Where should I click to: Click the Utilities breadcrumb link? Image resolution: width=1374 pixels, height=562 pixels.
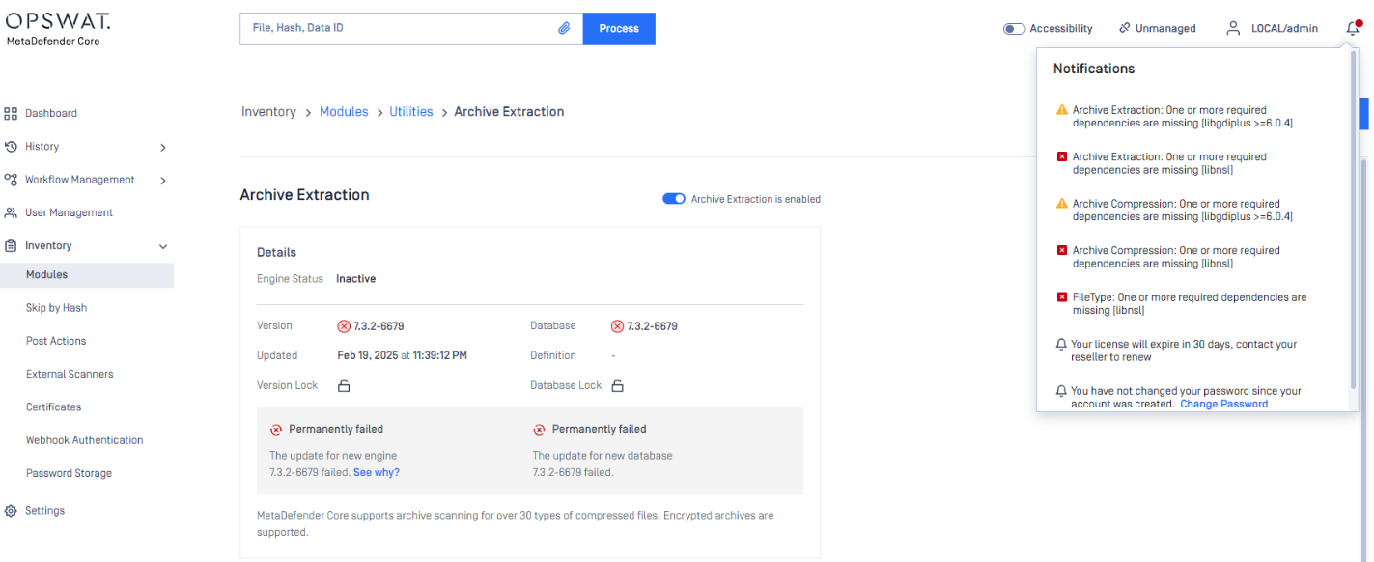tap(411, 112)
